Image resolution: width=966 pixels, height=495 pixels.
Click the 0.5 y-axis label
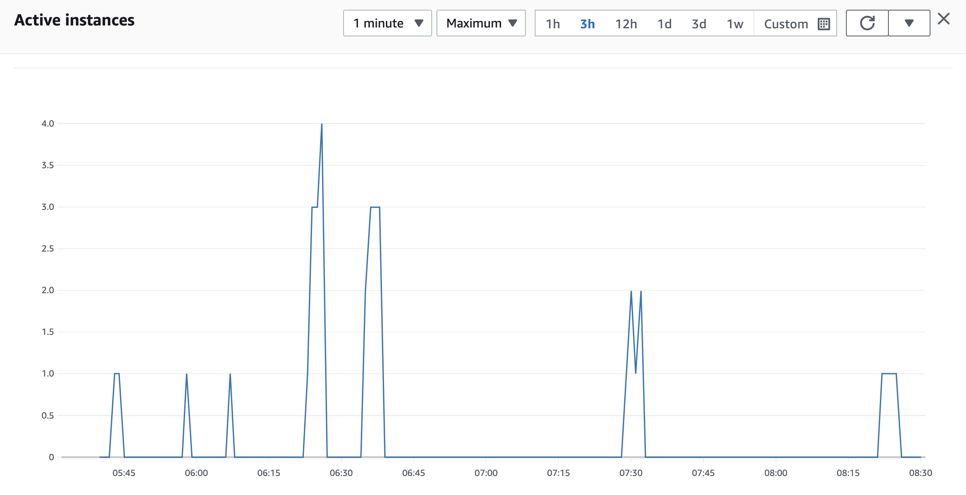point(48,416)
